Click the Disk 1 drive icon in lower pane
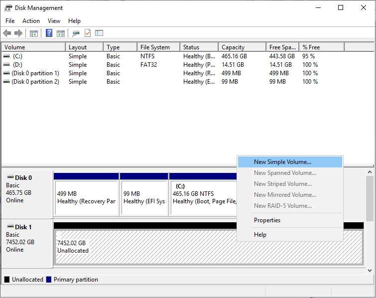 [x=10, y=227]
